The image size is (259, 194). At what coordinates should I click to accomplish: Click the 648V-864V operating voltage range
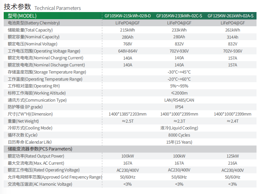[x=127, y=51]
